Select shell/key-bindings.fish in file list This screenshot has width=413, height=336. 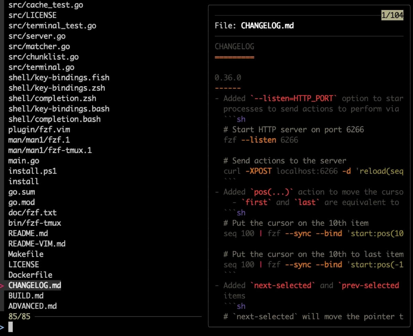(59, 78)
